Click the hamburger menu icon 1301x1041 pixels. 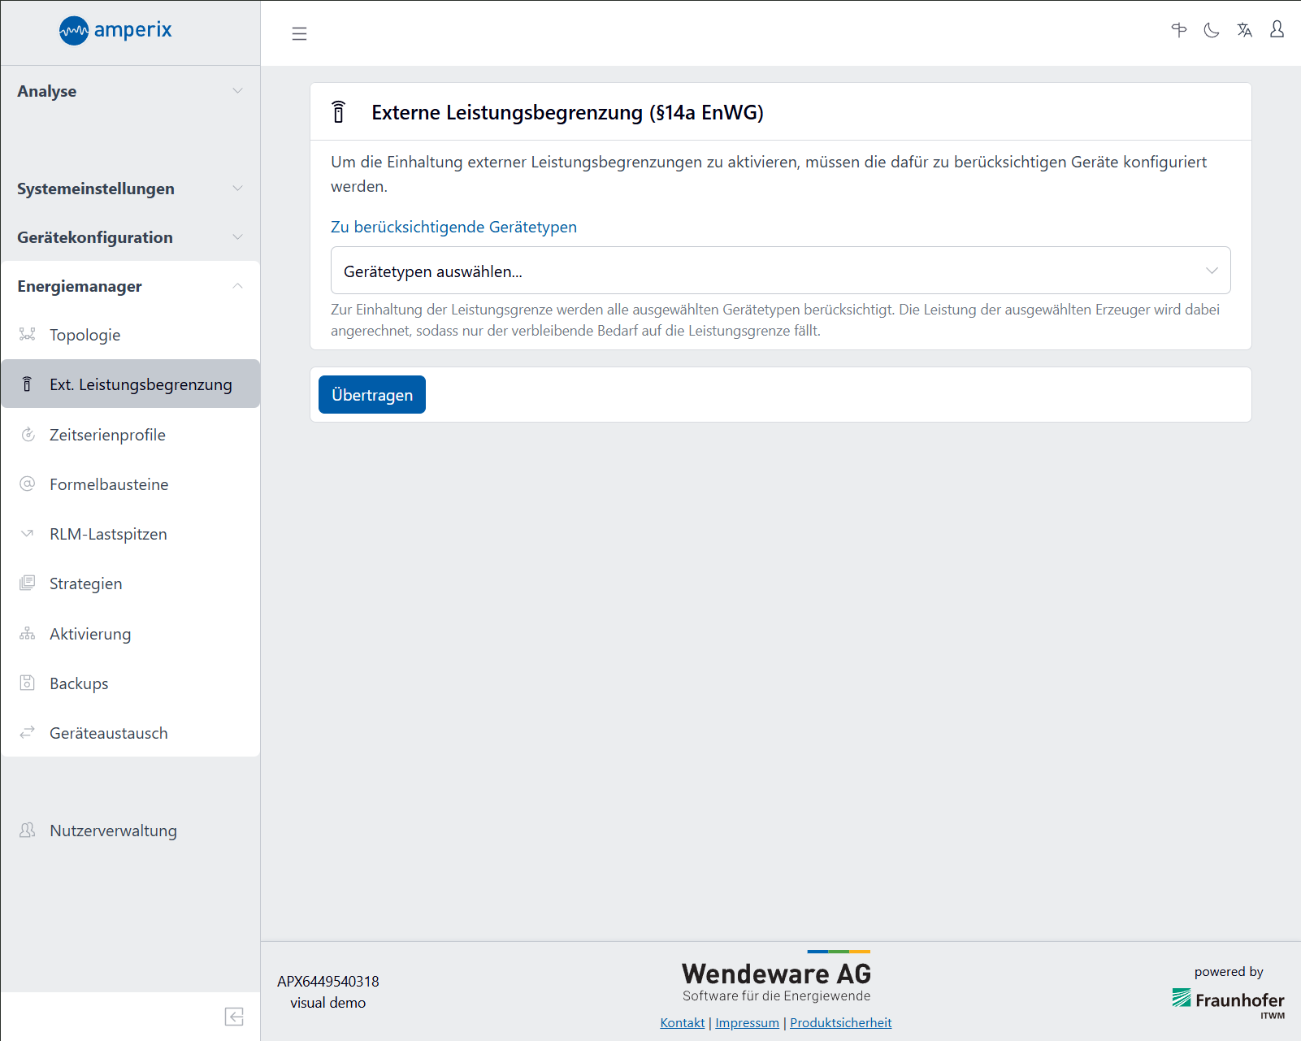[299, 33]
